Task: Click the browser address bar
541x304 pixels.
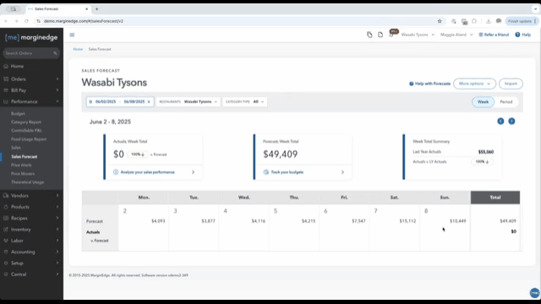Action: [x=238, y=21]
